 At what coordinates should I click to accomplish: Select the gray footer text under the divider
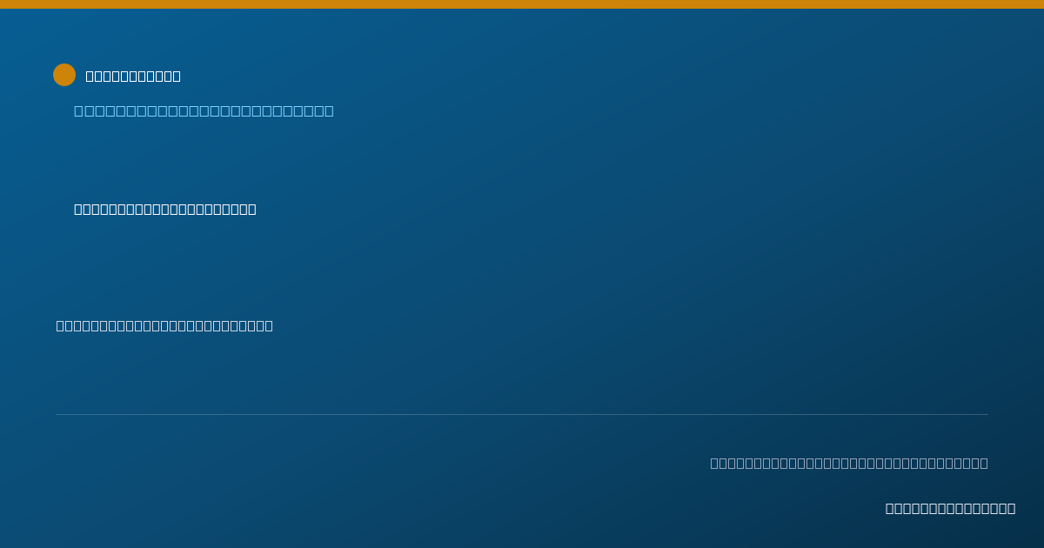[849, 463]
